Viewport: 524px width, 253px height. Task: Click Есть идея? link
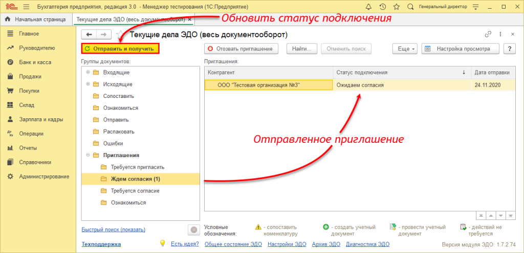(185, 244)
